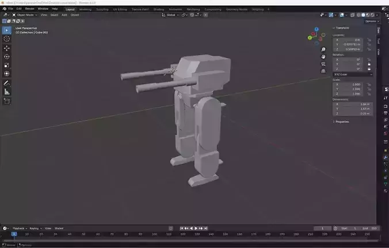Choose the Move tool
The image size is (389, 248).
pyautogui.click(x=7, y=48)
